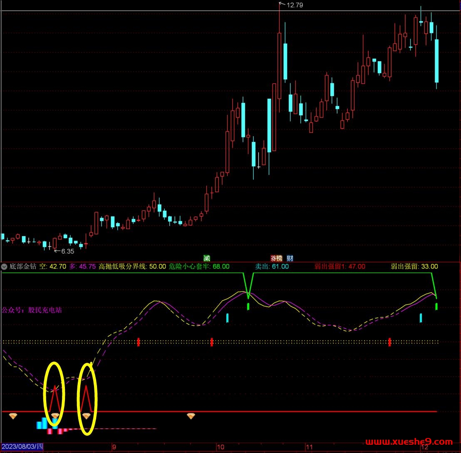Click month 11 on the time axis
The width and height of the screenshot is (461, 453).
(309, 447)
